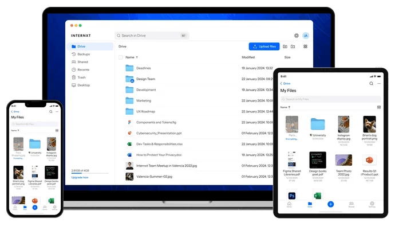Switch to grid view on laptop
395x230 pixels.
[305, 46]
